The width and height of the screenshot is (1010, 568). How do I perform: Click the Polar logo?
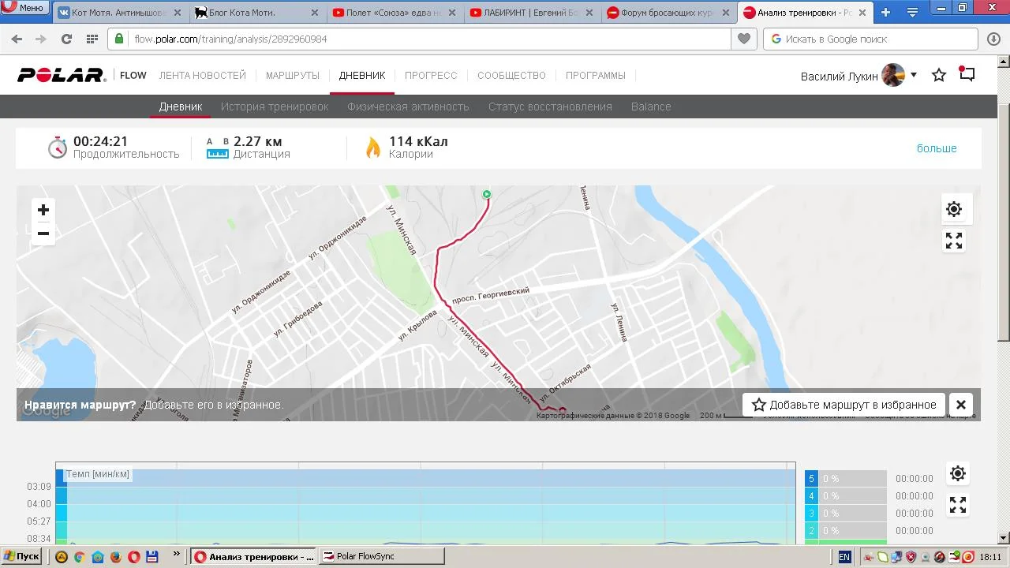pyautogui.click(x=62, y=75)
